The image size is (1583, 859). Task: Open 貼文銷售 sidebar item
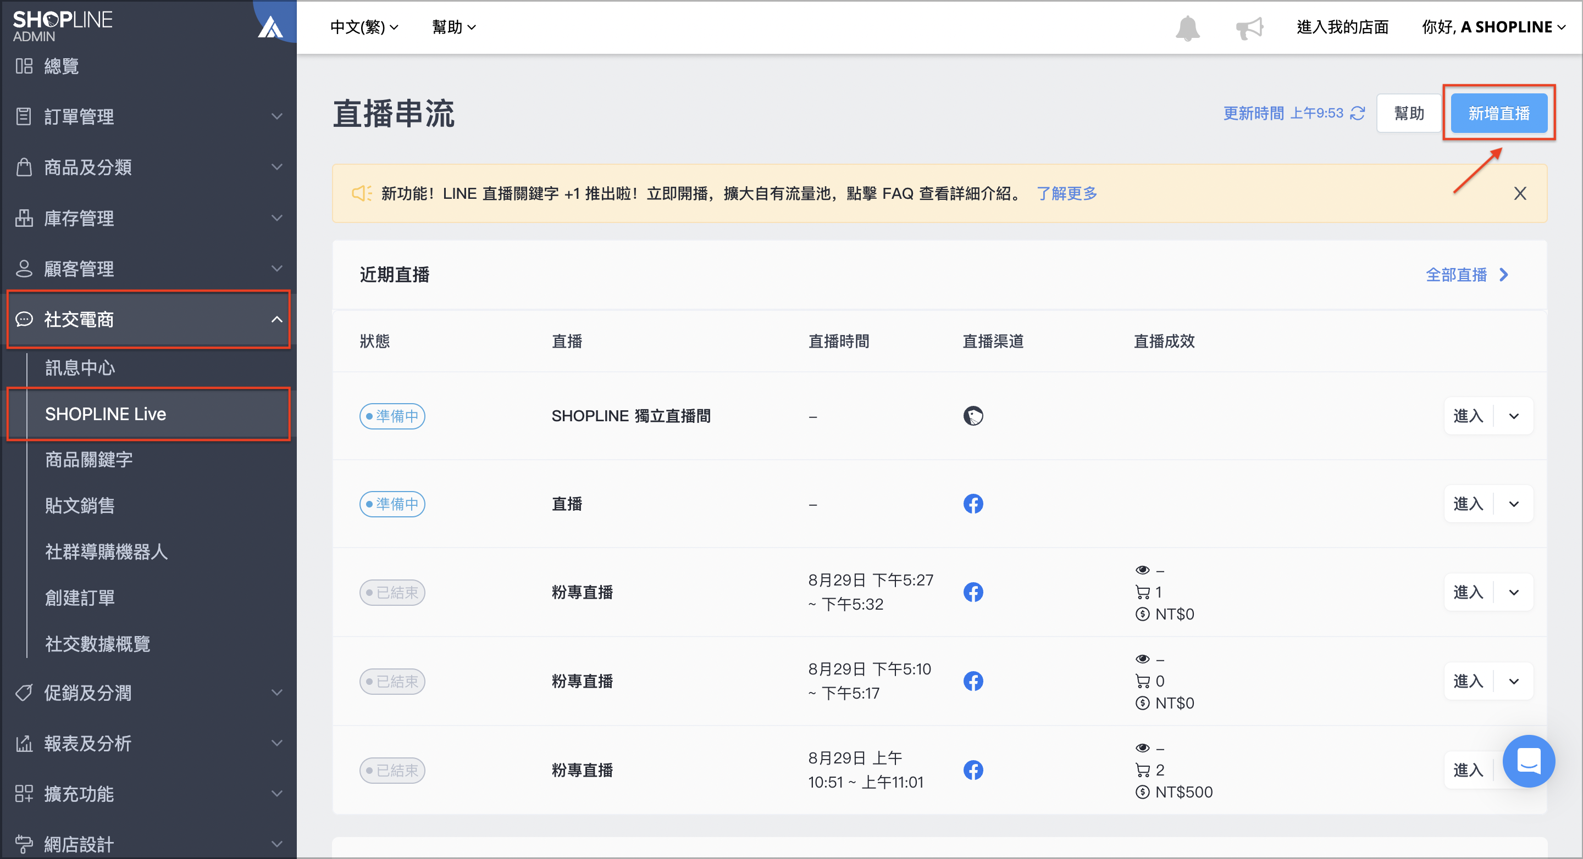pyautogui.click(x=80, y=505)
